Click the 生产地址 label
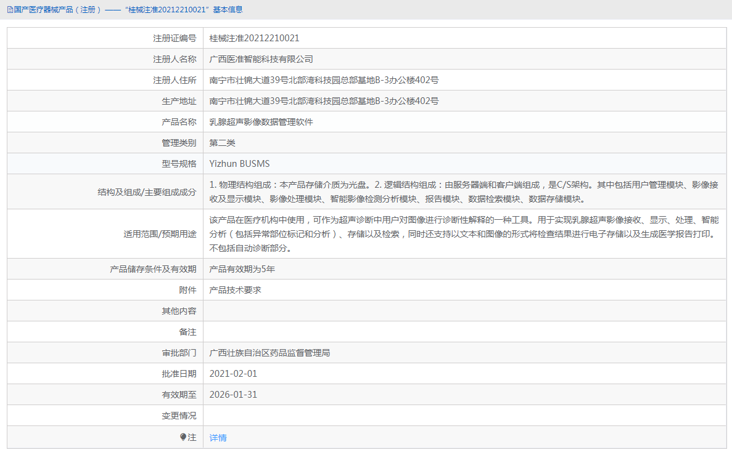Screen dimensions: 732x455 pyautogui.click(x=179, y=101)
